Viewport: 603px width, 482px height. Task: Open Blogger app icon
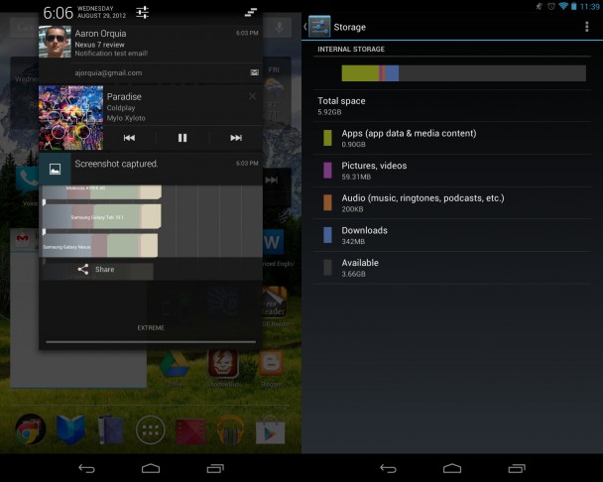(x=271, y=364)
